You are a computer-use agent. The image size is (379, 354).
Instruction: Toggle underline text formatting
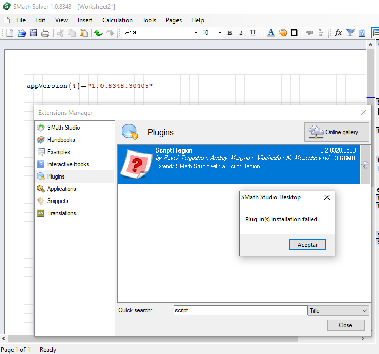point(253,33)
